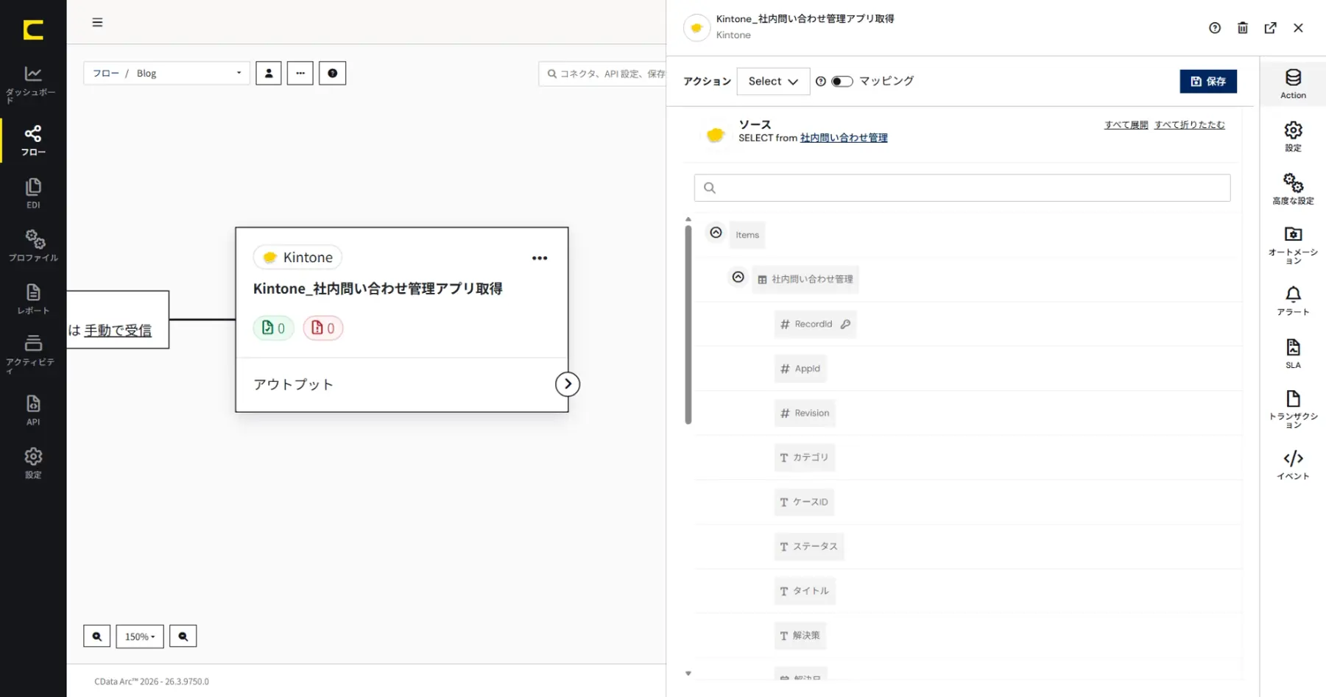Open プロファイル in the left sidebar
This screenshot has width=1326, height=697.
tap(32, 246)
